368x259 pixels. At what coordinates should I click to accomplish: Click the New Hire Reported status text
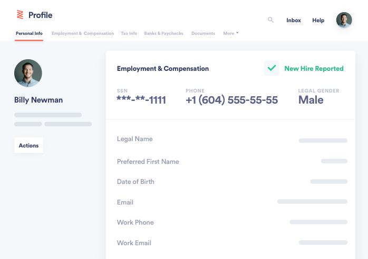314,69
